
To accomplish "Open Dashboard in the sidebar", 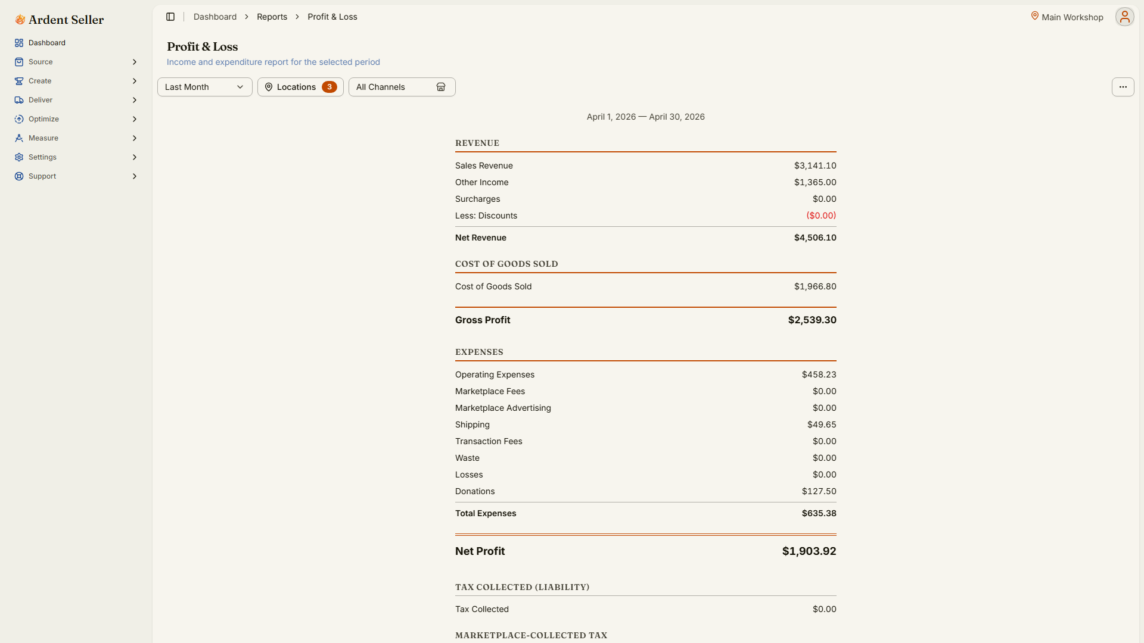I will click(76, 43).
